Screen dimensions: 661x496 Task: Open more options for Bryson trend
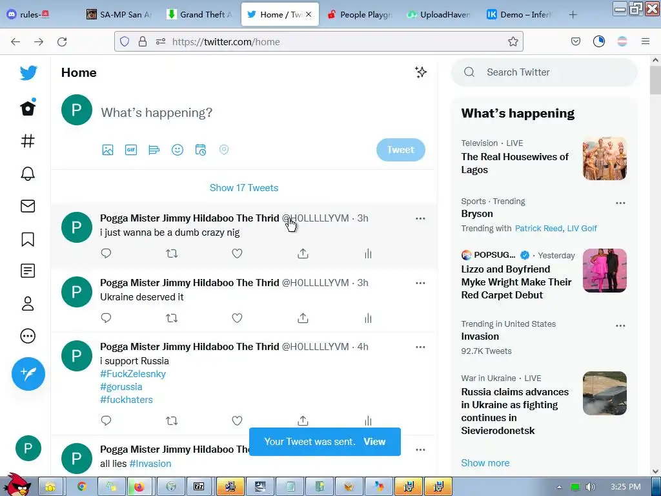click(620, 203)
